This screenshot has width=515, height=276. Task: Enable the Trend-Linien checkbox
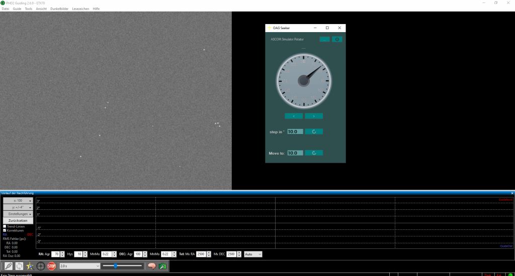(5, 226)
